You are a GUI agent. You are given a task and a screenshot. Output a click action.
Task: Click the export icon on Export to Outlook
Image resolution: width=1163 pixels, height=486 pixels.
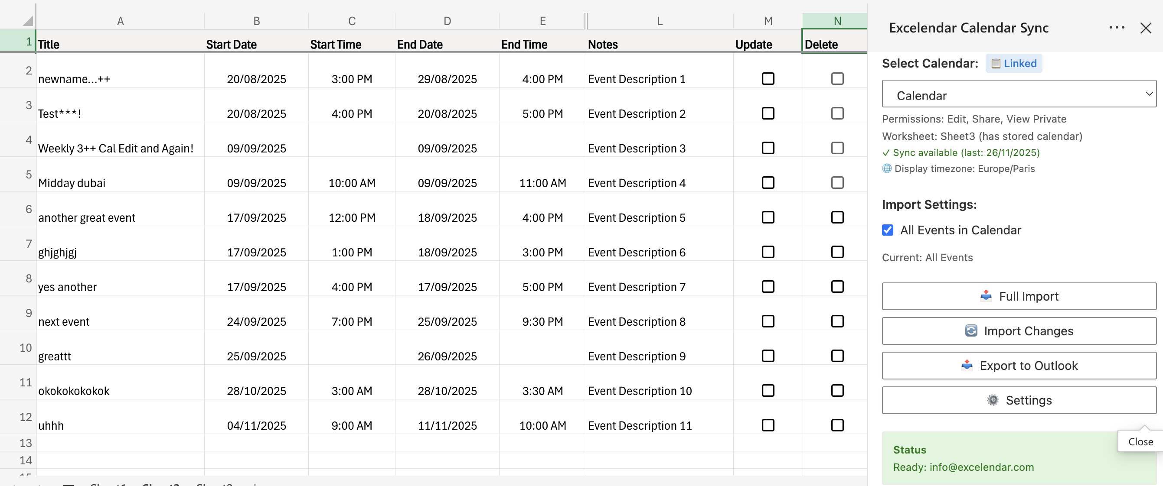(967, 366)
